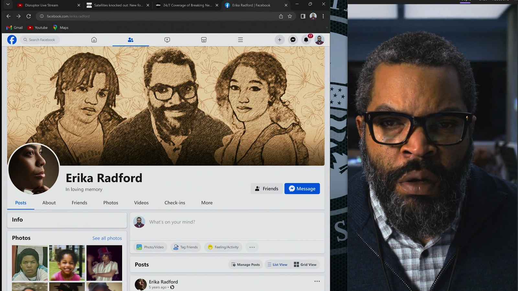Click the post audience globe icon
Image resolution: width=518 pixels, height=291 pixels.
pos(172,287)
